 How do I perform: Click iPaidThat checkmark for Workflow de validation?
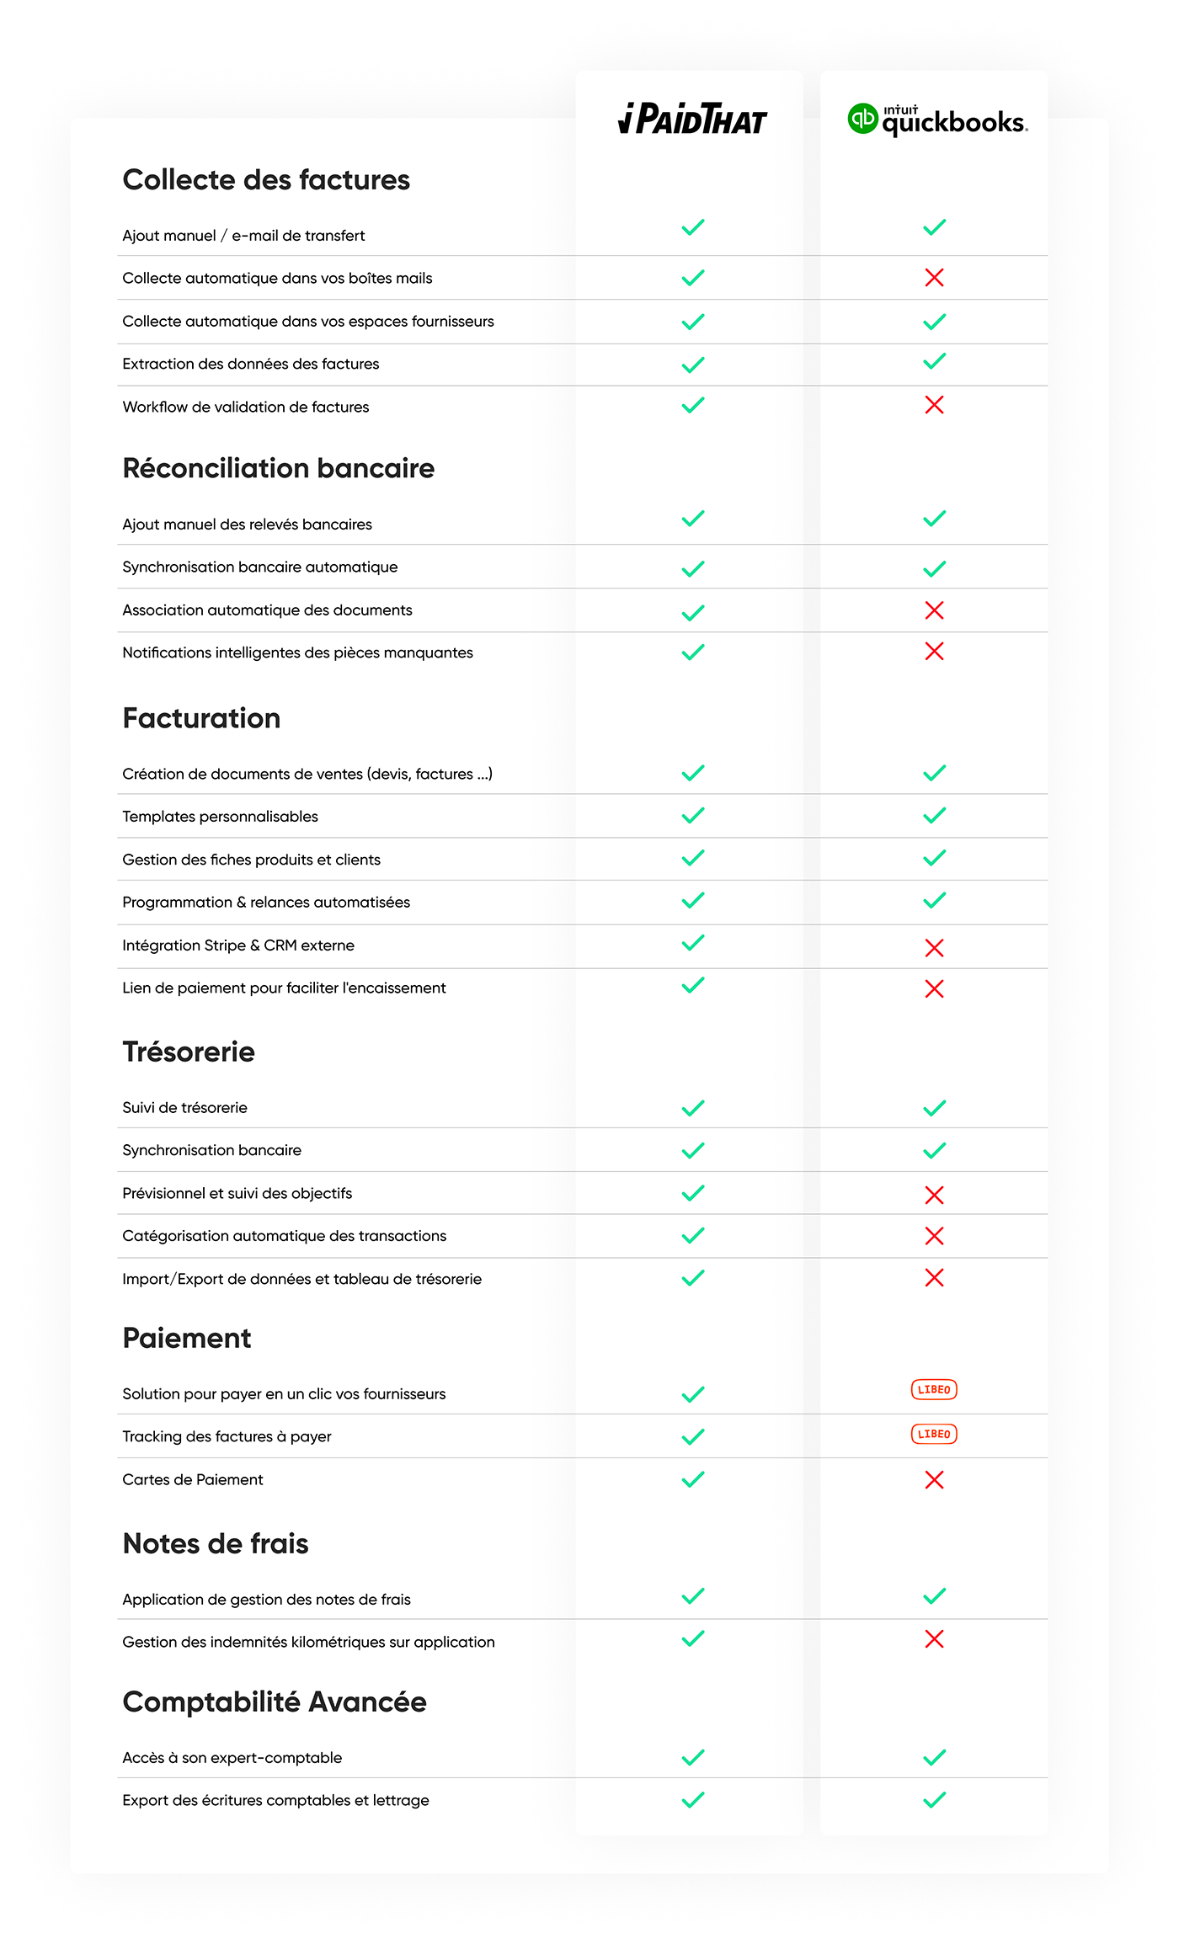(x=693, y=405)
